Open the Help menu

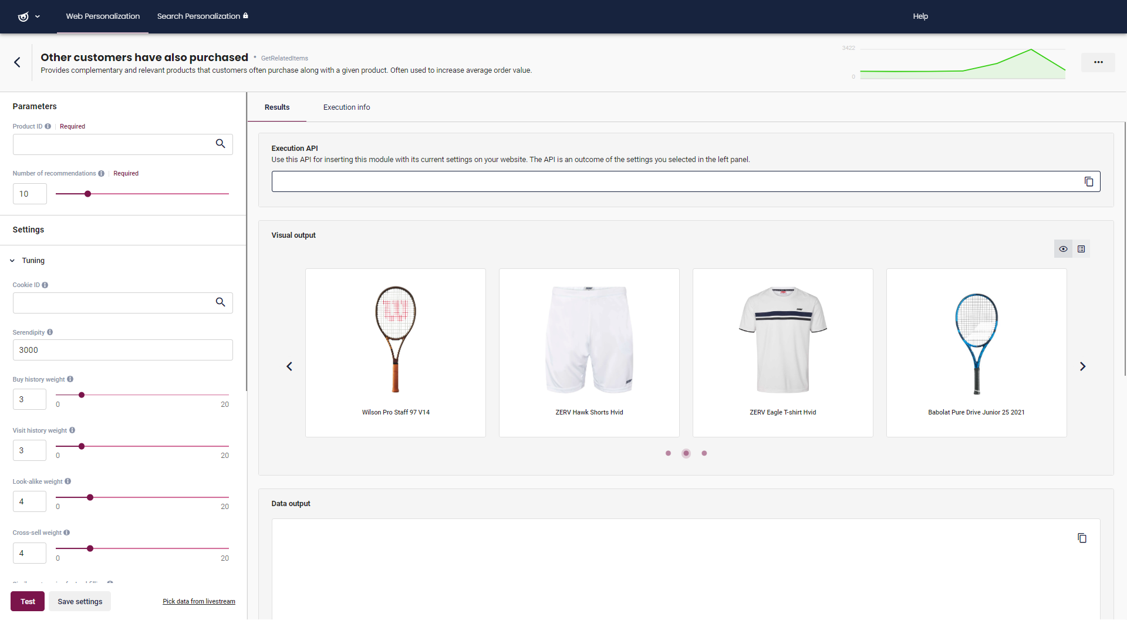click(x=920, y=16)
